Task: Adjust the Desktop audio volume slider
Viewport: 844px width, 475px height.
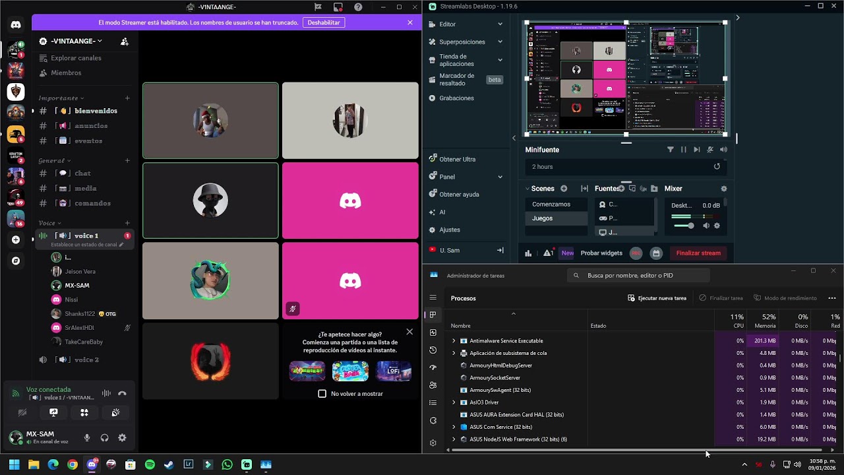Action: (x=683, y=226)
